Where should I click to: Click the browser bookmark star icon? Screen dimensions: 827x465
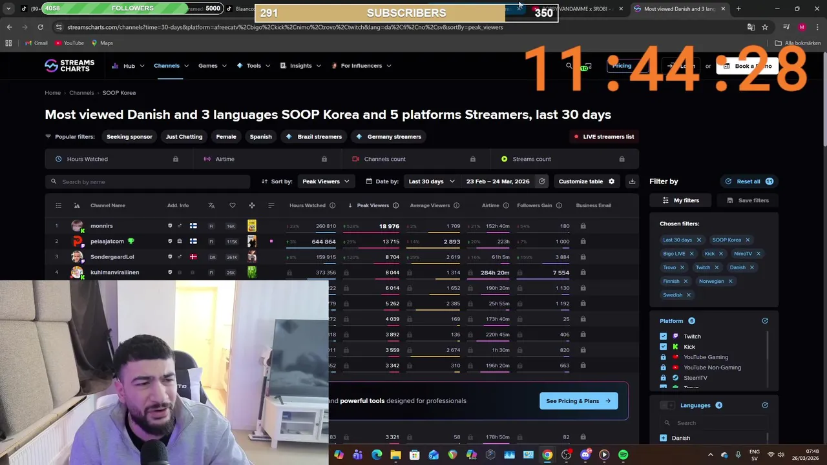point(765,27)
